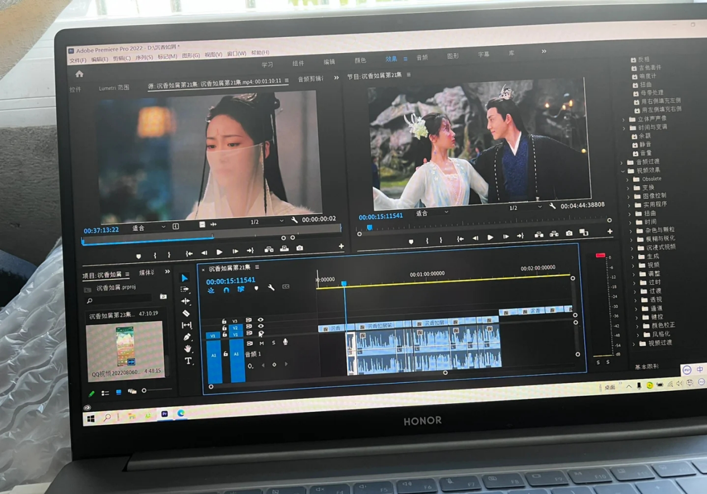Viewport: 707px width, 494px height.
Task: Add a marker from the timeline header
Action: tap(256, 288)
